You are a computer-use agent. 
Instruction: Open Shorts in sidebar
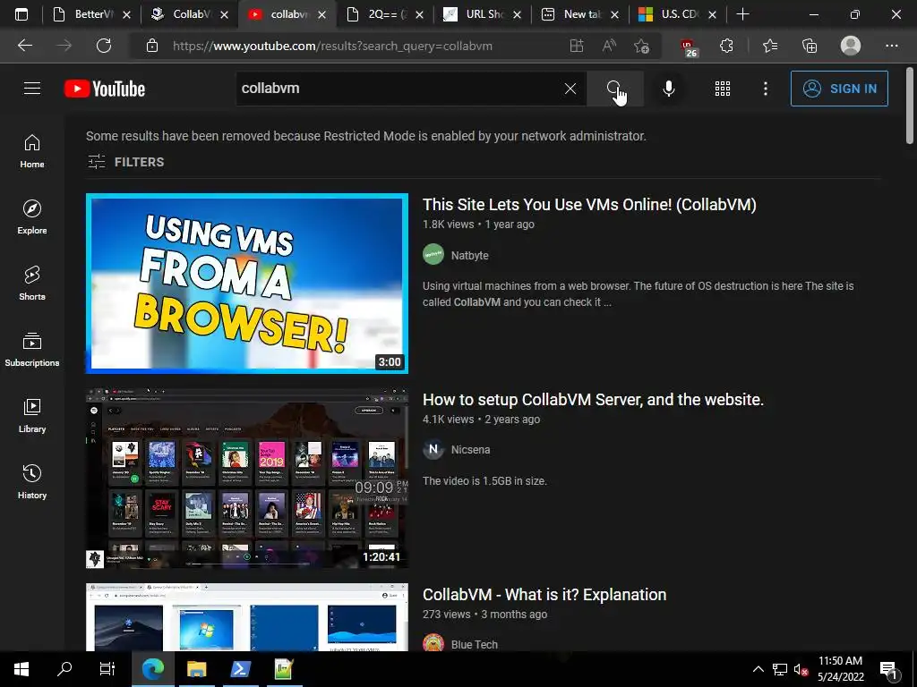click(x=32, y=284)
